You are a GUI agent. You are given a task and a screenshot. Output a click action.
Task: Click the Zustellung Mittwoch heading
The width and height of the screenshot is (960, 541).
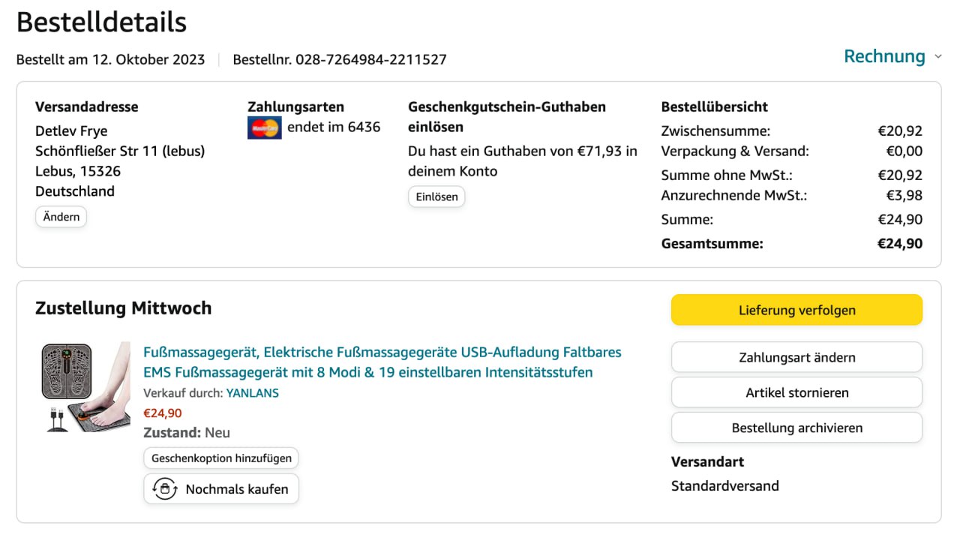[123, 308]
